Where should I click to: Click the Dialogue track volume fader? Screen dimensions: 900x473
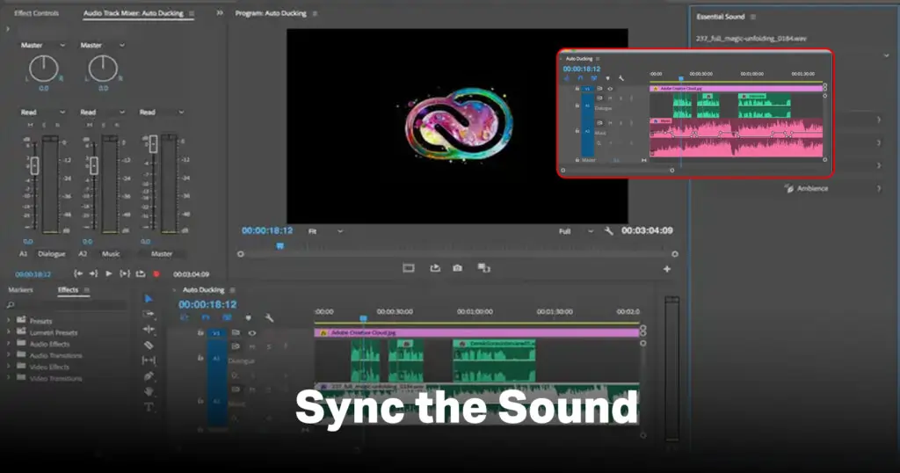(34, 165)
